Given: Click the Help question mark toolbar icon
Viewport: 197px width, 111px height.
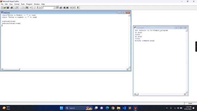Looking at the screenshot, I should pyautogui.click(x=78, y=7).
